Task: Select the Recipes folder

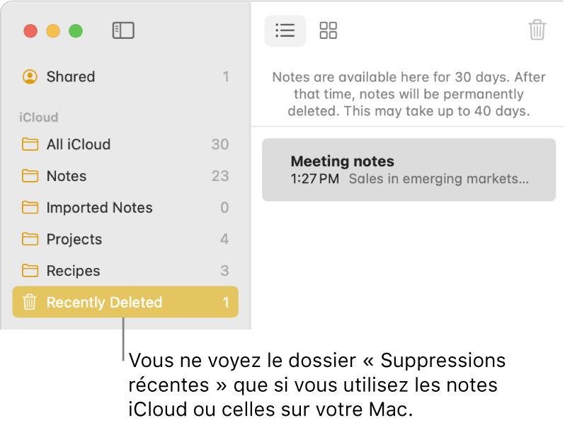Action: 73,271
